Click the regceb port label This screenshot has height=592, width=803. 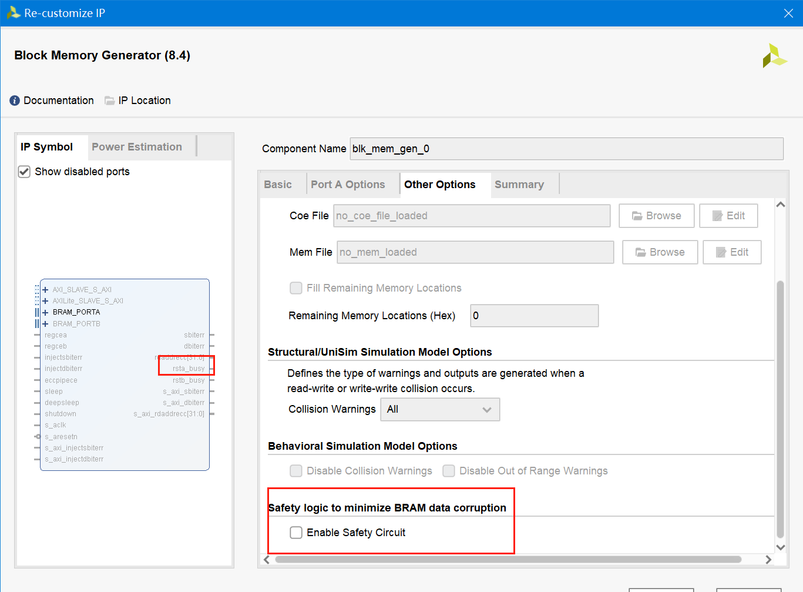(x=56, y=346)
